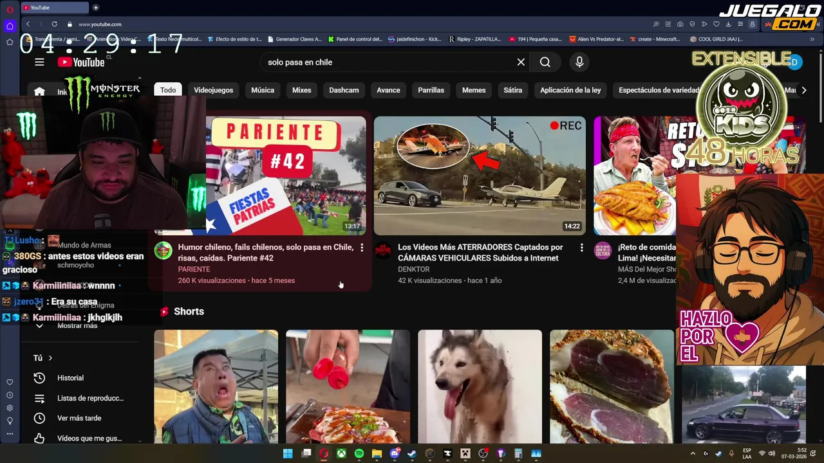Reload the page with refresh button
Screen dimensions: 824x463
(54, 24)
